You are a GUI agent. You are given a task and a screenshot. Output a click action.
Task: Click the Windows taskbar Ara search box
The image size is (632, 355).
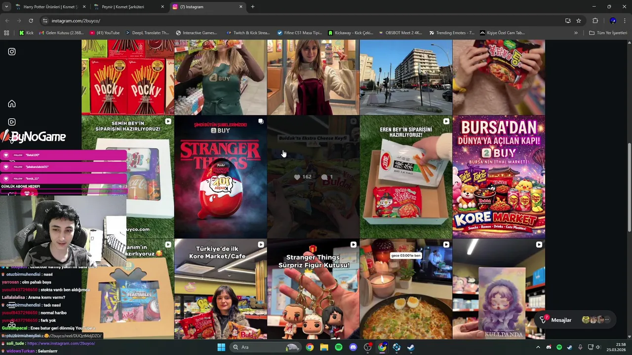click(x=266, y=347)
